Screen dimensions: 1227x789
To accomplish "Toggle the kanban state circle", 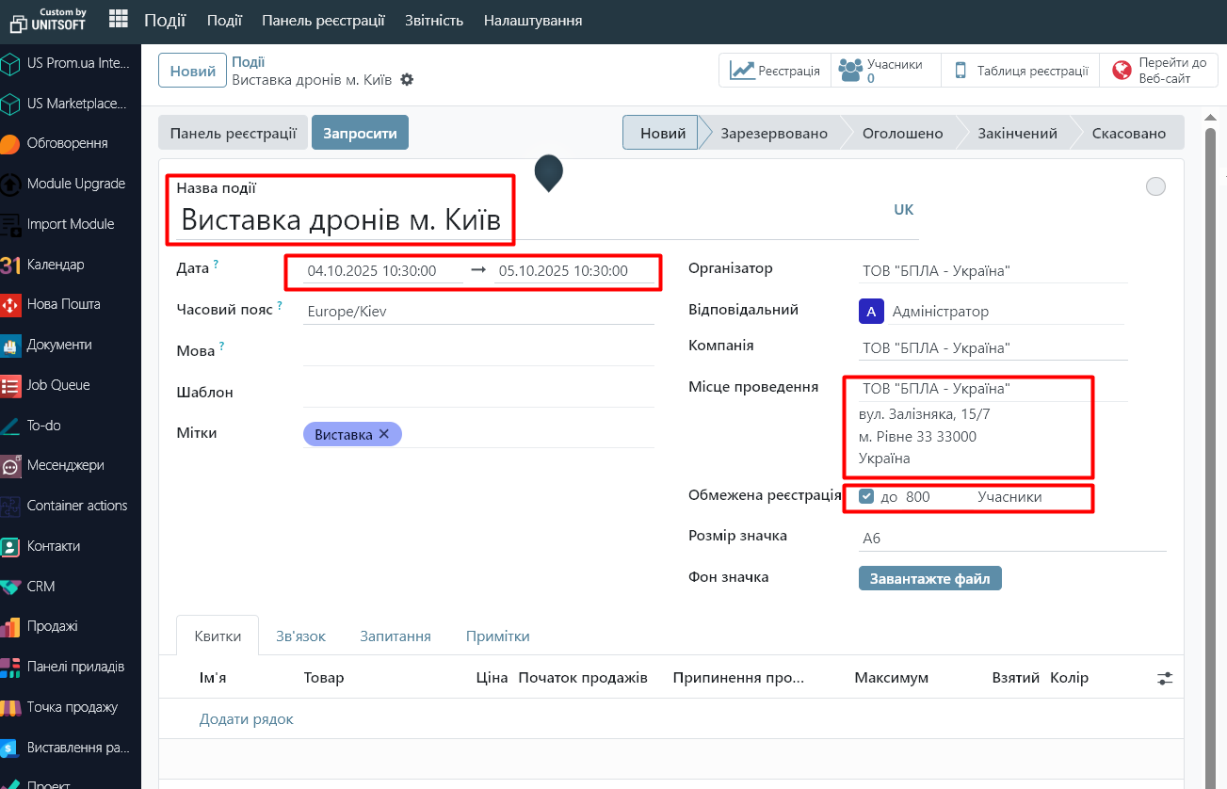I will tap(1155, 186).
